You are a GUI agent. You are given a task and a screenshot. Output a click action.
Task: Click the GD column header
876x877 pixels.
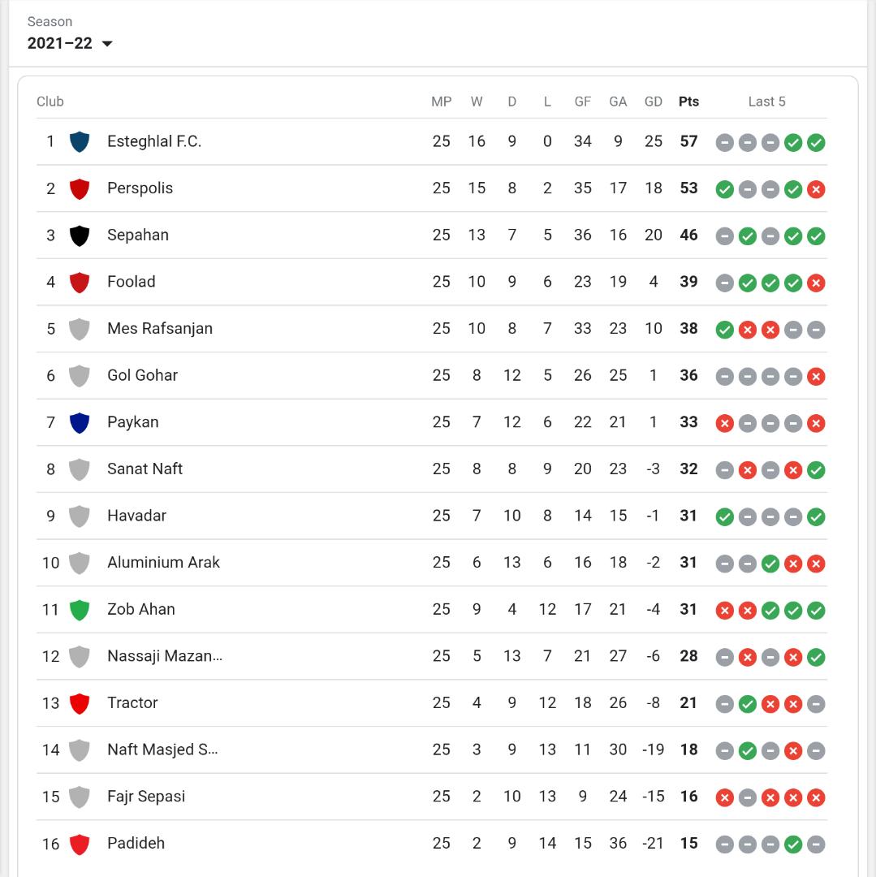click(x=653, y=102)
